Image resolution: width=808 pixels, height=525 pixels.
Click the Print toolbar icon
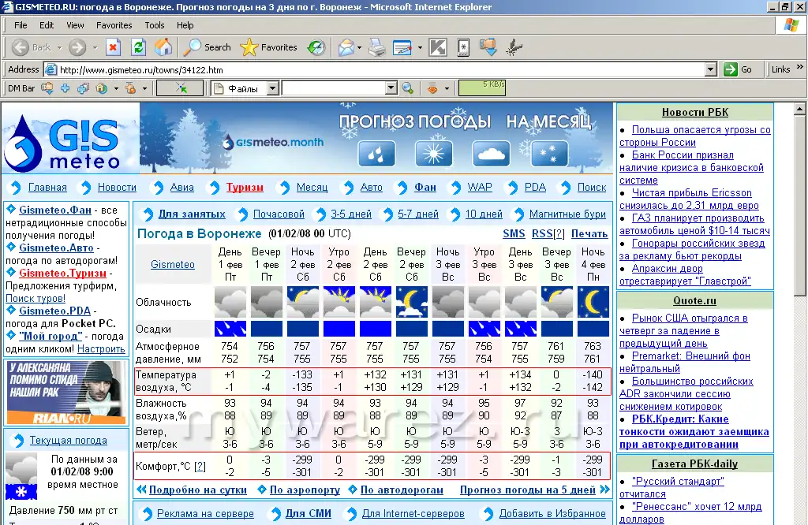377,47
